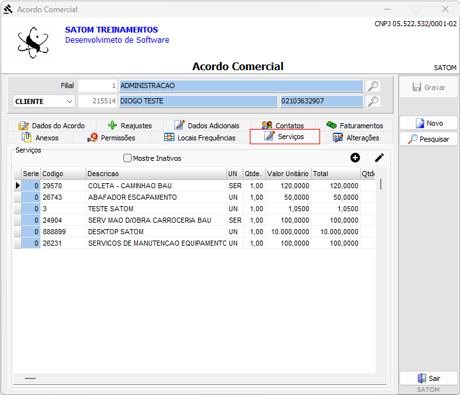Click the Pesquisar magnifier button
Screen dimensions: 460x395
(x=429, y=138)
